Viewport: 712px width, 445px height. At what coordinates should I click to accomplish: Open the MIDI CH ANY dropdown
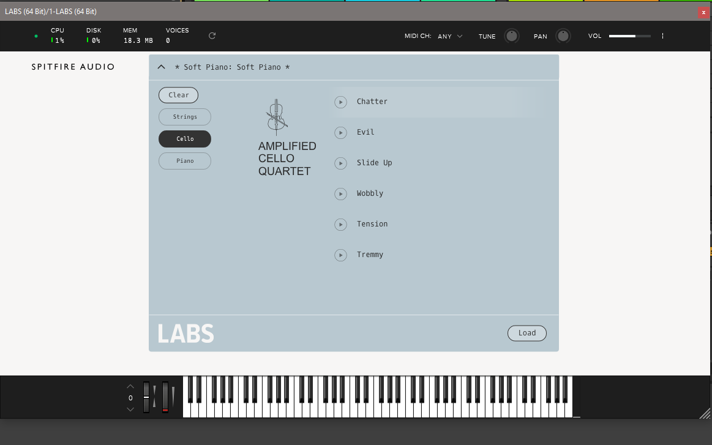pyautogui.click(x=450, y=36)
